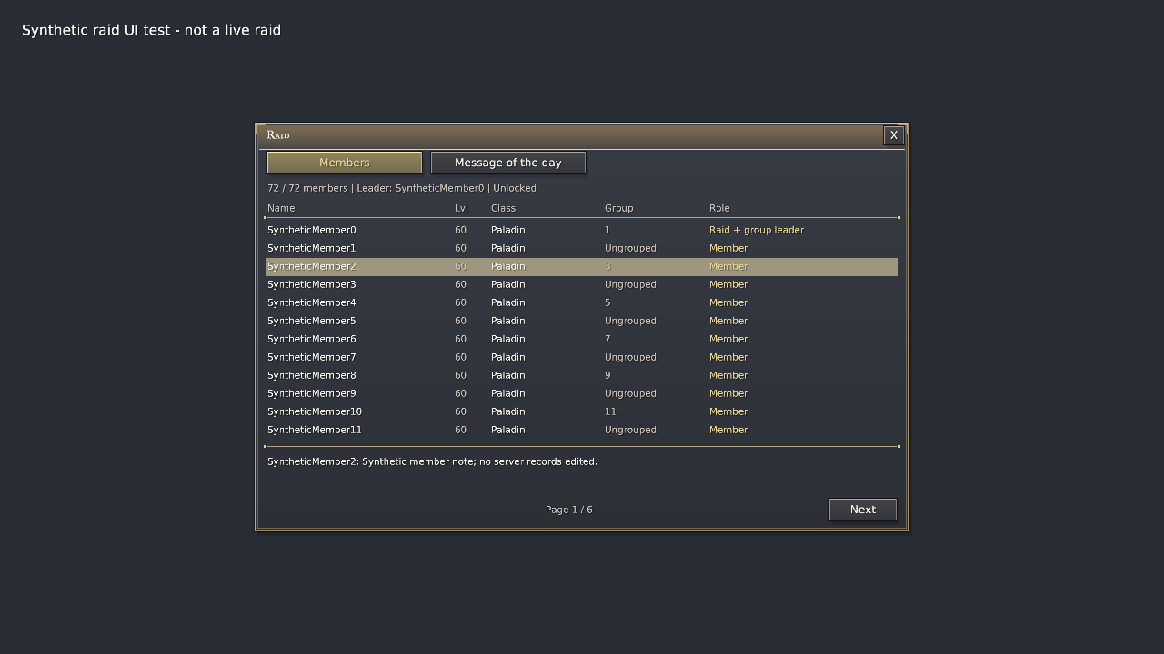Go to the Next page of members

click(x=863, y=510)
